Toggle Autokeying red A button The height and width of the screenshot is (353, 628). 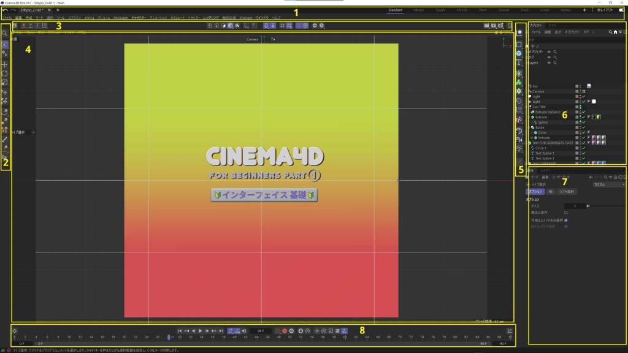(x=285, y=331)
